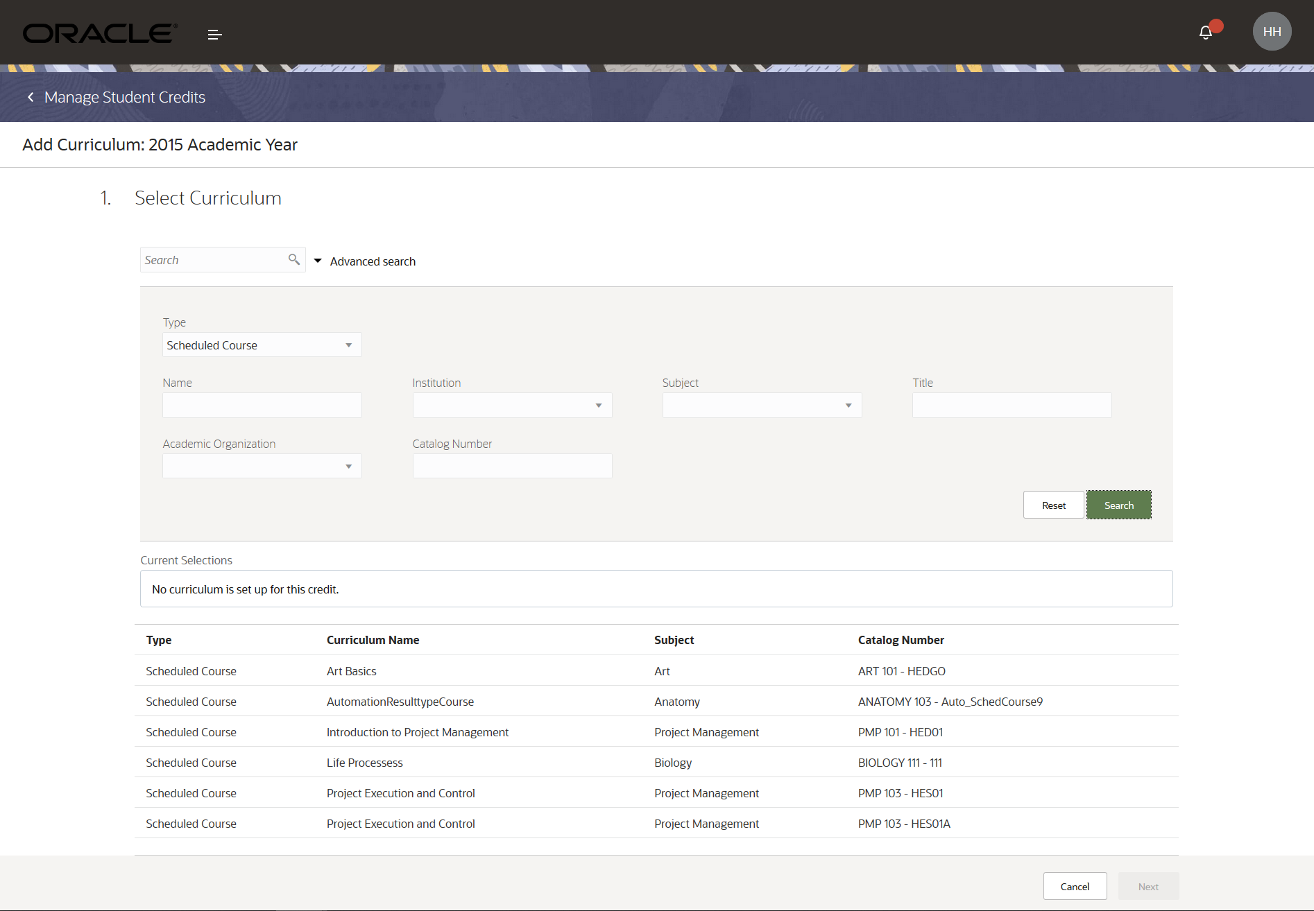Open the hamburger navigation menu icon

(x=214, y=35)
